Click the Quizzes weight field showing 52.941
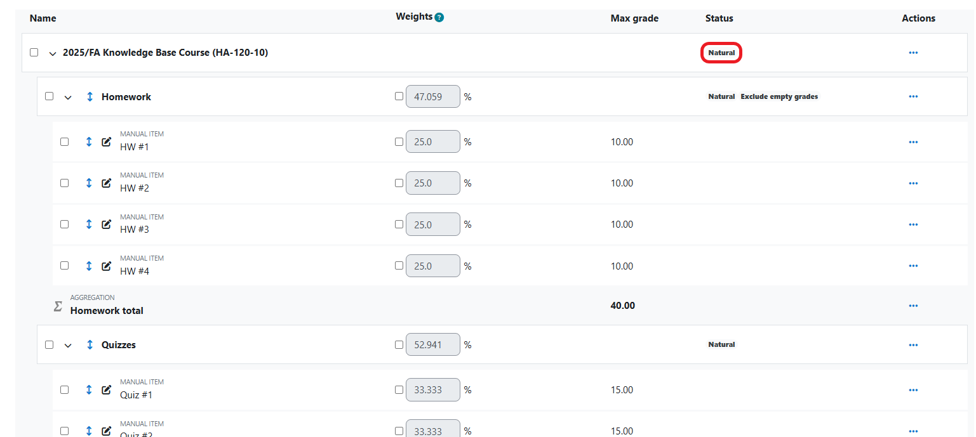Image resolution: width=976 pixels, height=437 pixels. point(432,345)
